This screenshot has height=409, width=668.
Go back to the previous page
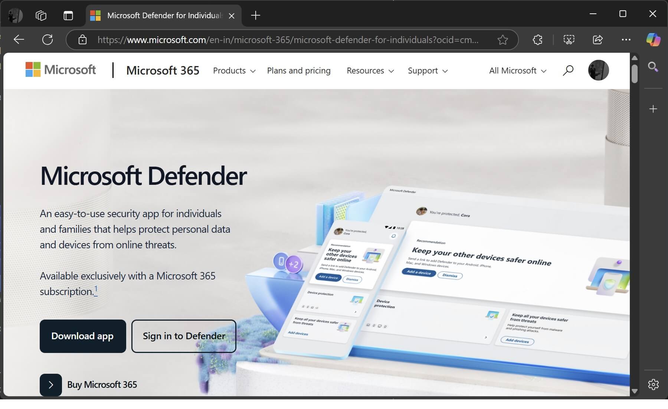pos(18,39)
